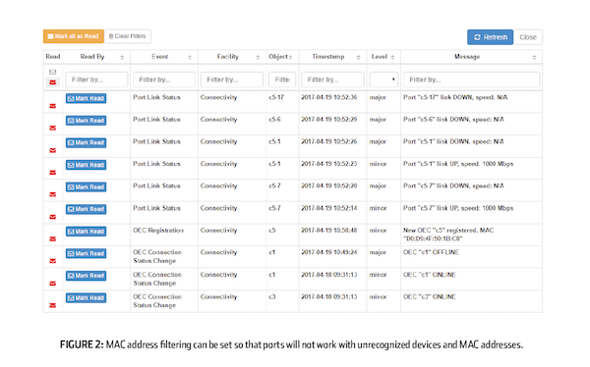590x367 pixels.
Task: Click unread envelope in c1 ONLINE row
Action: click(x=53, y=284)
